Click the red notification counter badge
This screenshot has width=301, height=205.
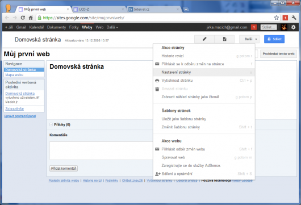click(x=254, y=27)
